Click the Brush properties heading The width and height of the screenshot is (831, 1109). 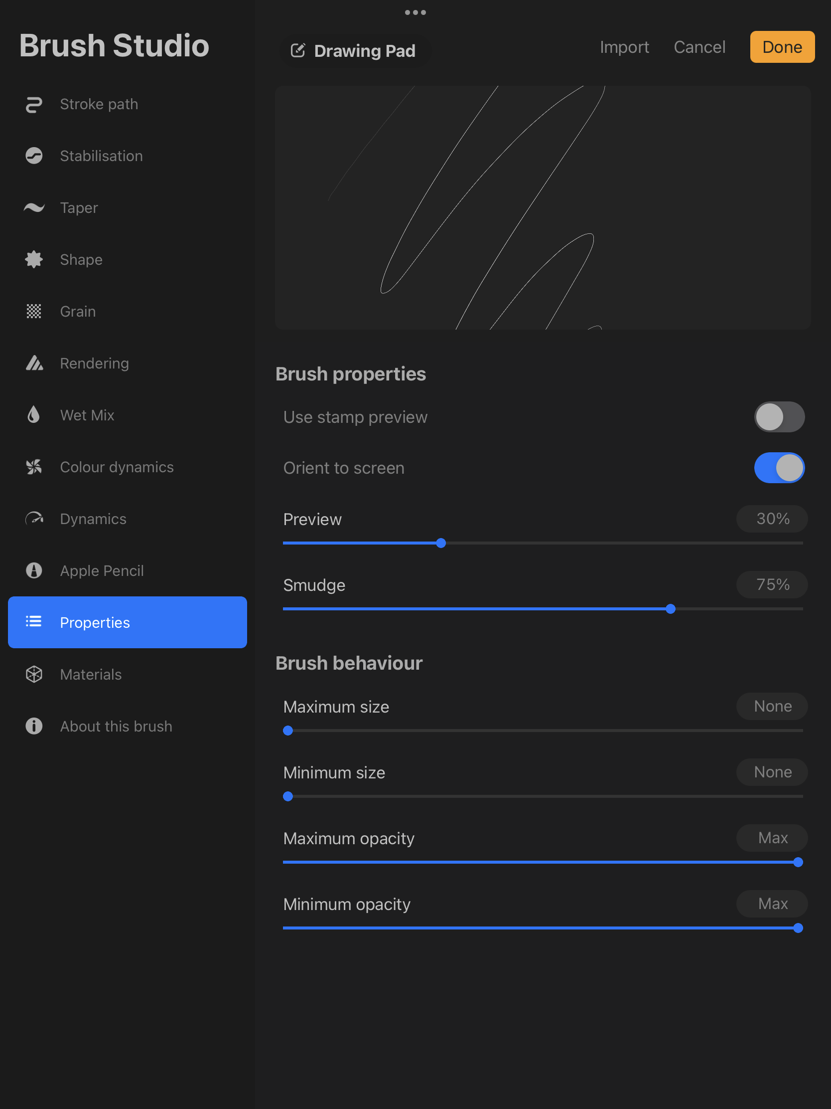coord(351,374)
